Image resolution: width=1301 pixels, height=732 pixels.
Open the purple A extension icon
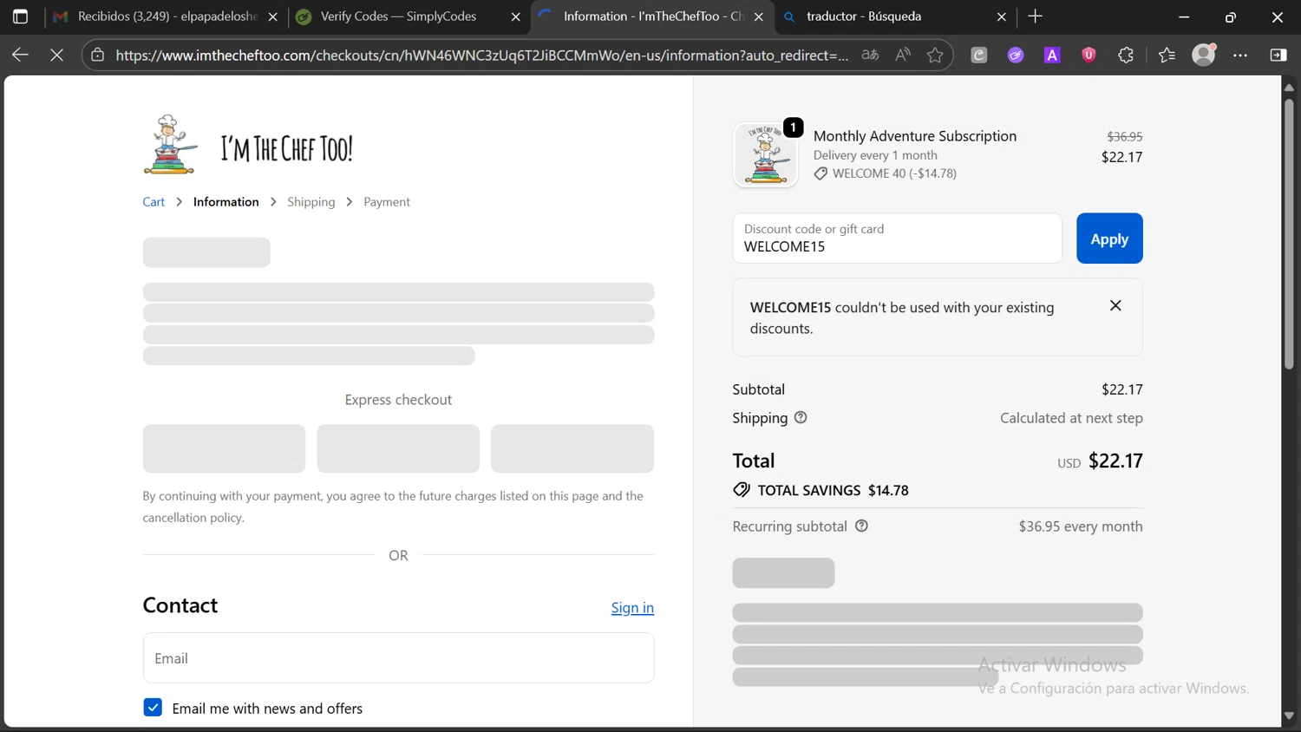coord(1052,55)
